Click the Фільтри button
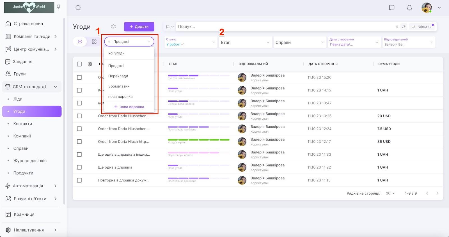This screenshot has width=449, height=237. [x=422, y=27]
